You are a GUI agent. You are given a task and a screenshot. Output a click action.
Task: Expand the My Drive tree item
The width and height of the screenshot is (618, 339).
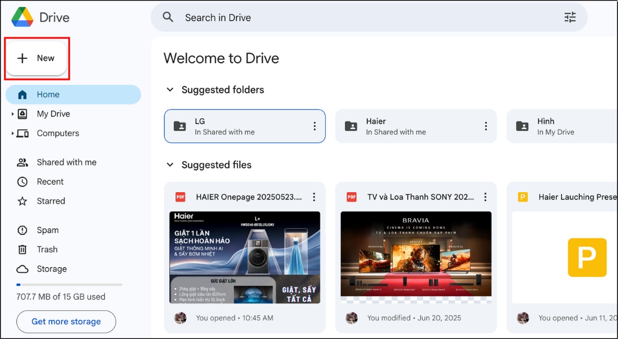point(12,114)
